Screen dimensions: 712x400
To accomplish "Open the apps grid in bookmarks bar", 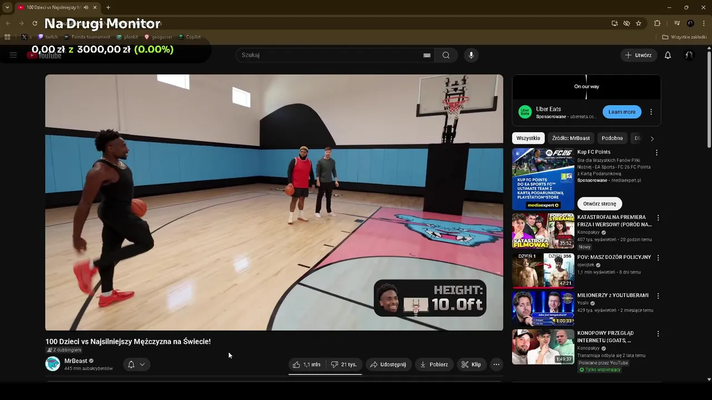I will [7, 37].
